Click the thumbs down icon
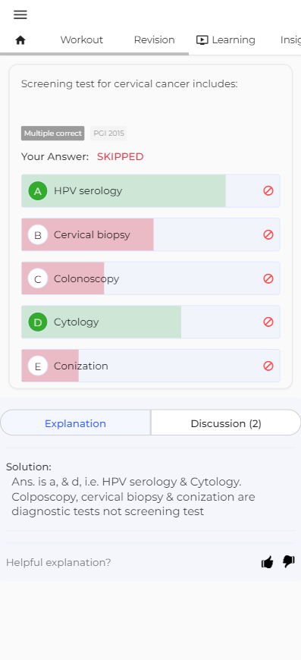This screenshot has width=301, height=660. 289,561
